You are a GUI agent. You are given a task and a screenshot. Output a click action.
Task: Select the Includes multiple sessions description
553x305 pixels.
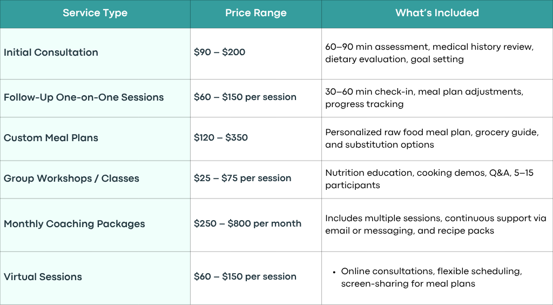pyautogui.click(x=436, y=224)
